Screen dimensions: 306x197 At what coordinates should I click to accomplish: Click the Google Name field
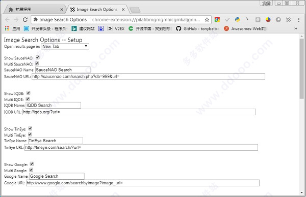[57, 176]
